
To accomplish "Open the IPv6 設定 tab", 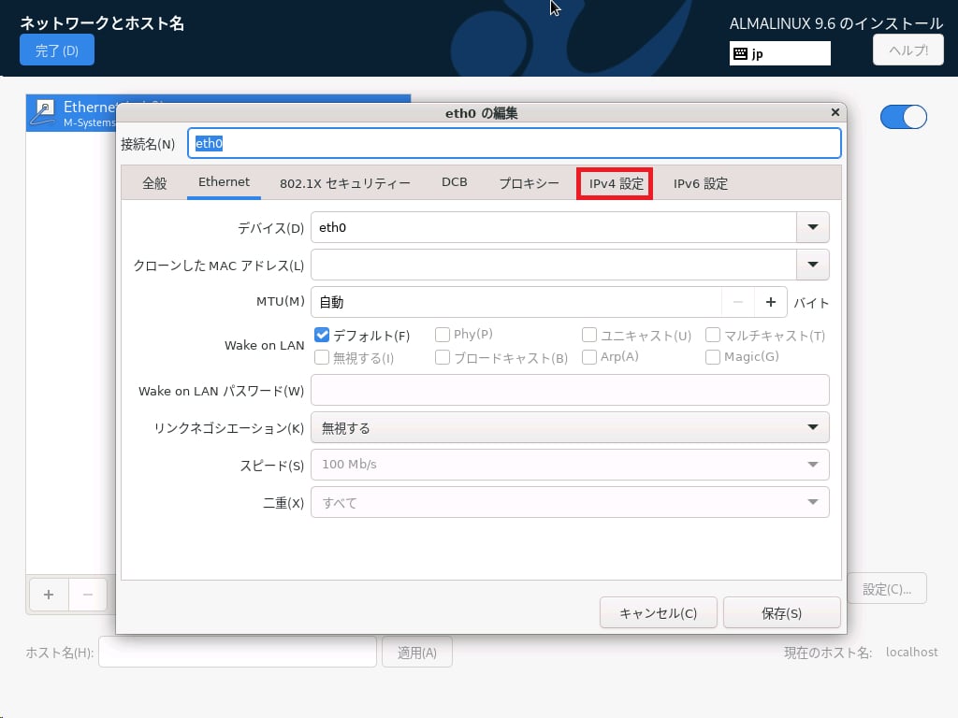I will coord(700,183).
